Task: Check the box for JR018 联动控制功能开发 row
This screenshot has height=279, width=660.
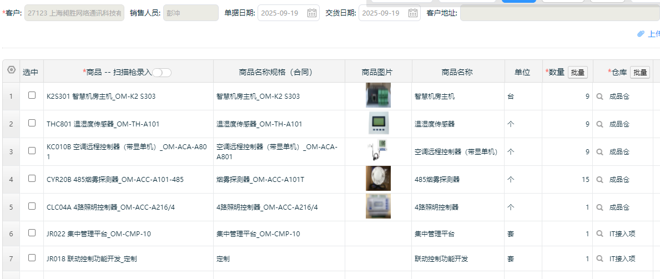Action: point(32,257)
